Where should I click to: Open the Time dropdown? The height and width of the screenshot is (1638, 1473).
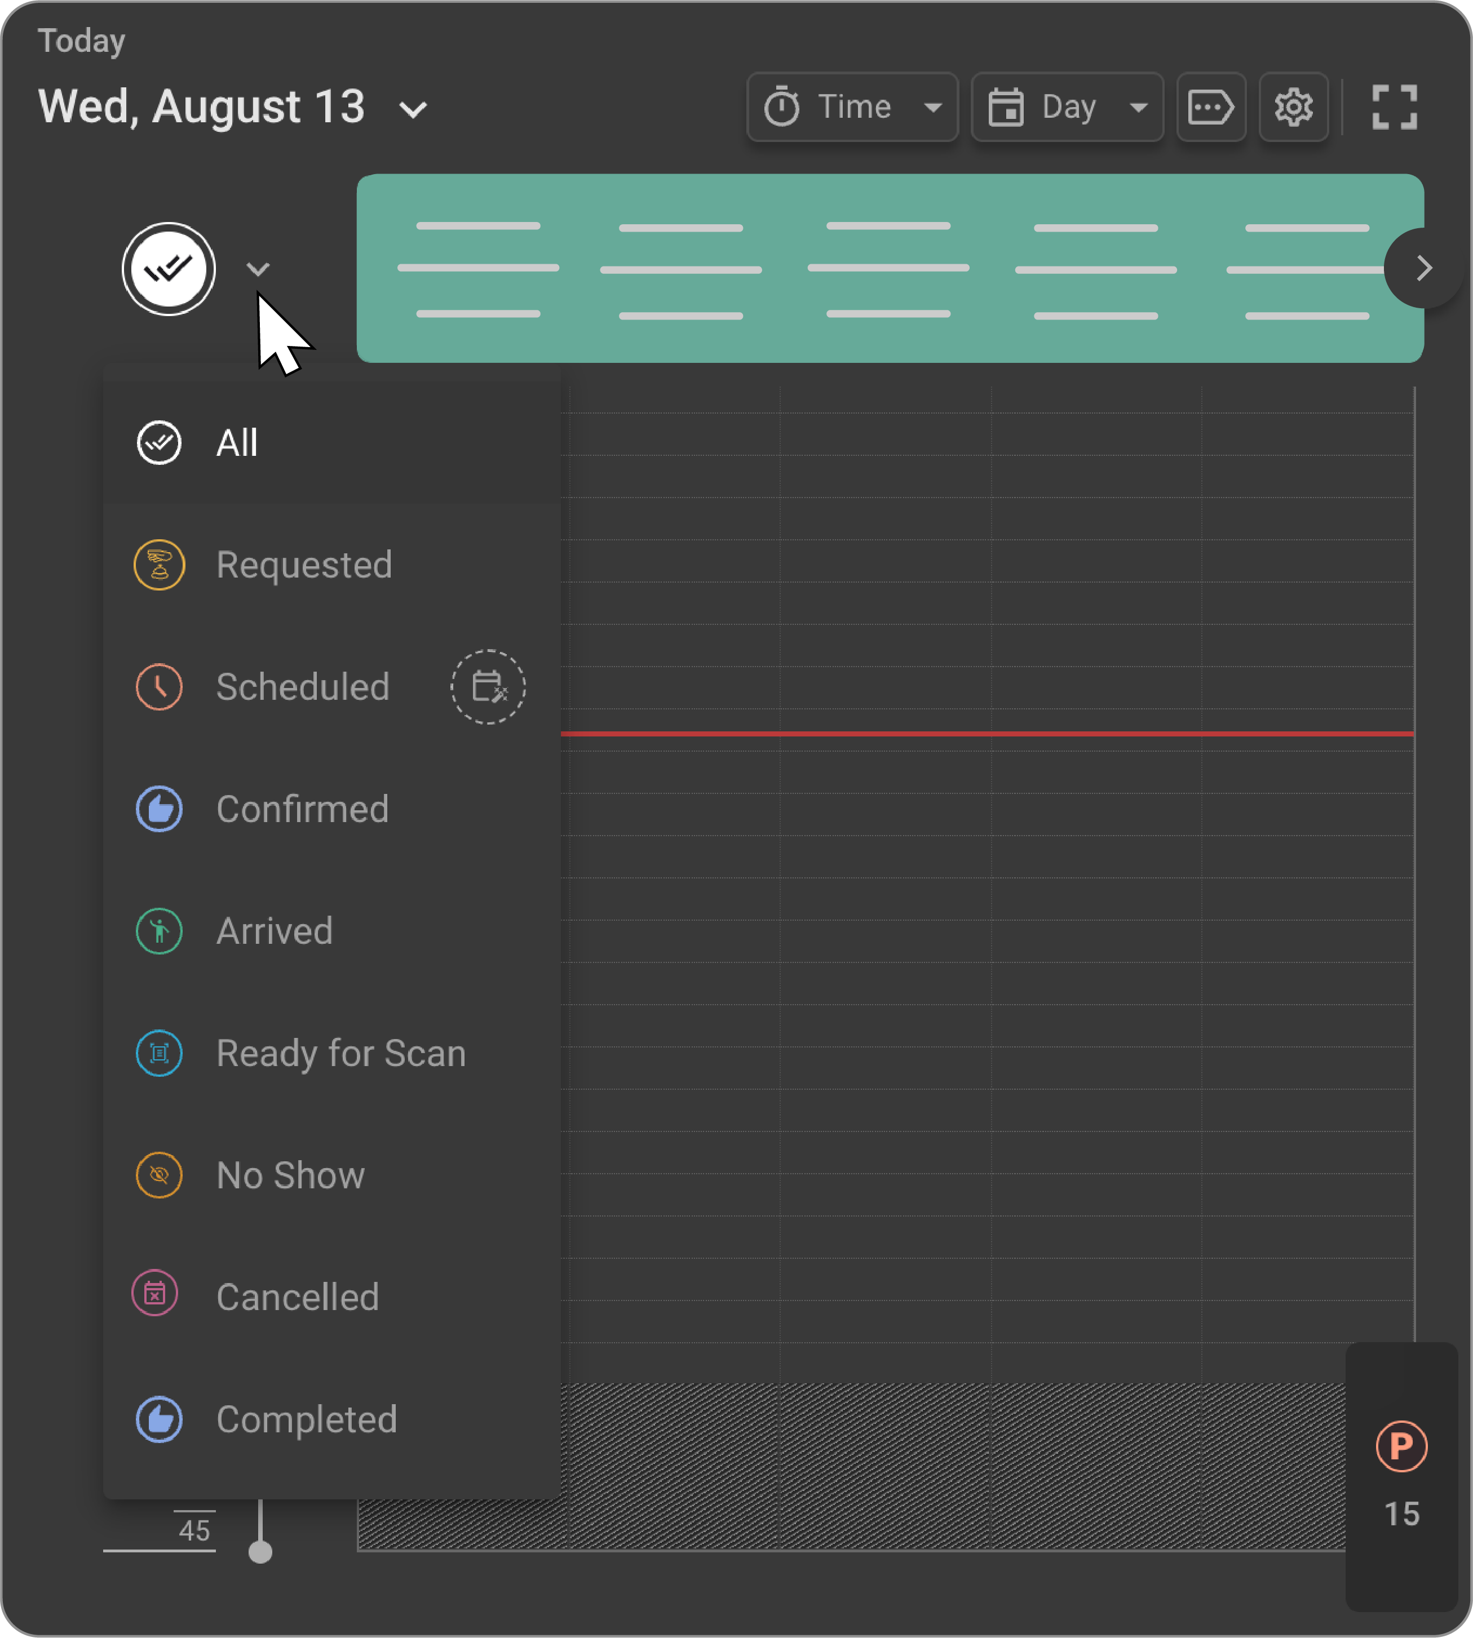coord(851,106)
